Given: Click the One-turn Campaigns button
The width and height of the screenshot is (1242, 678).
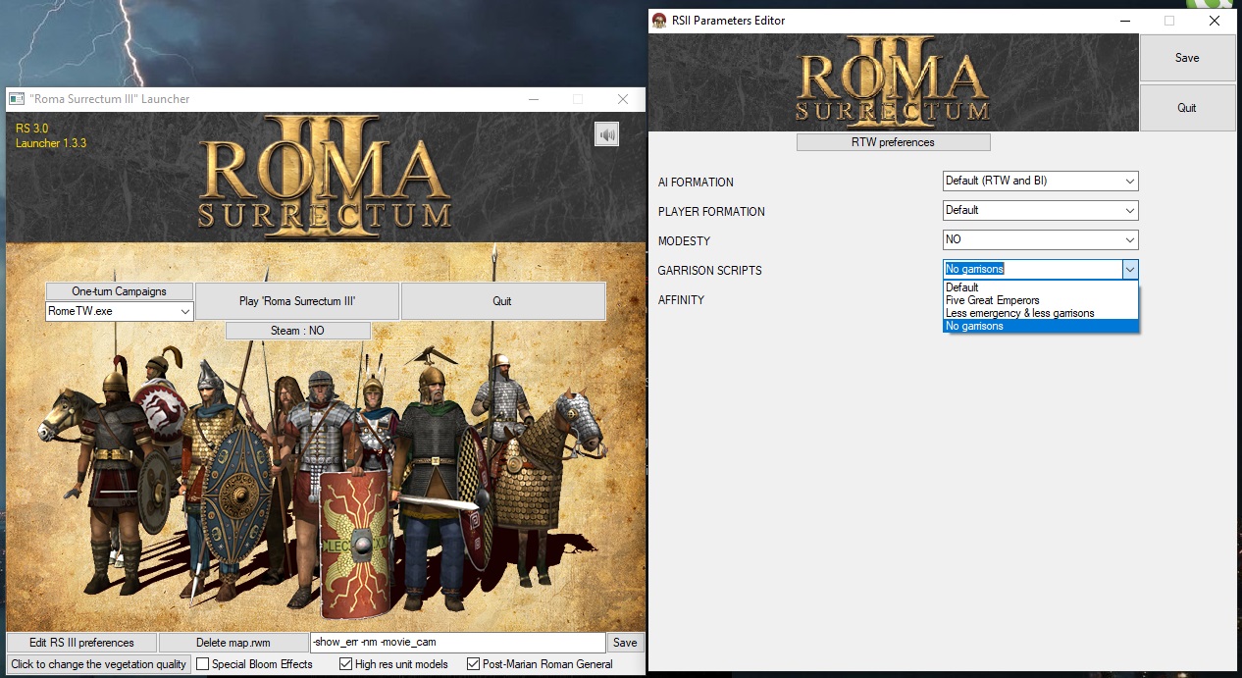Looking at the screenshot, I should (120, 291).
